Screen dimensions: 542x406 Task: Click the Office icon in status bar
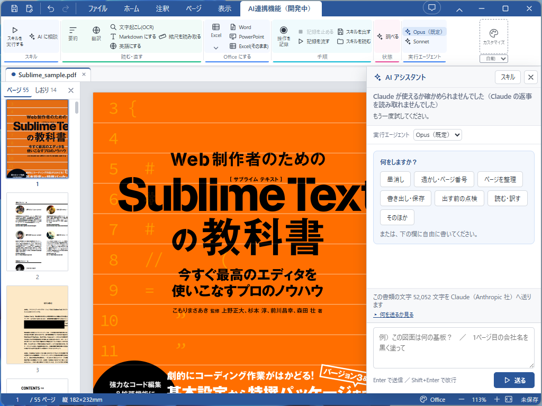(432, 400)
